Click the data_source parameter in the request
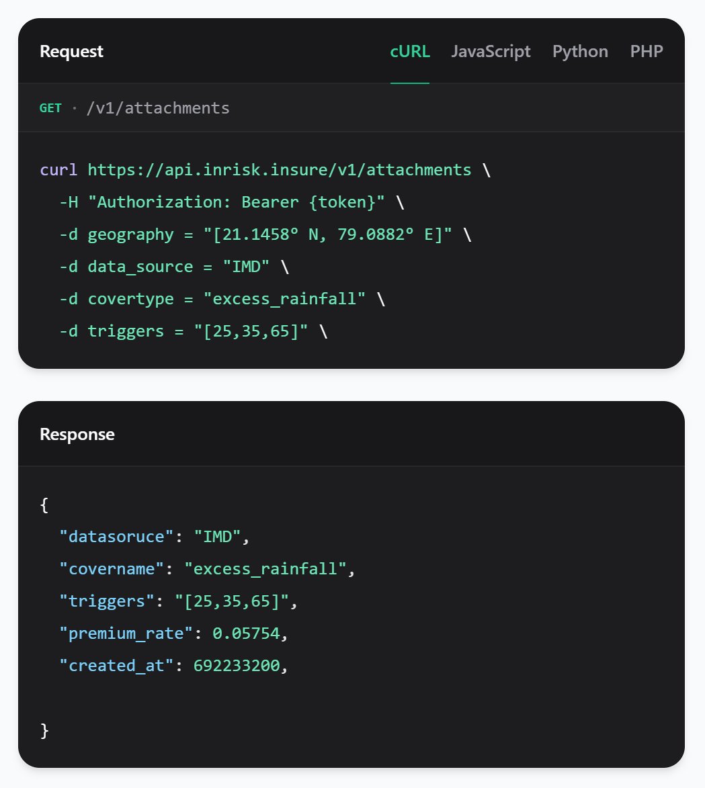The height and width of the screenshot is (788, 705). (140, 267)
